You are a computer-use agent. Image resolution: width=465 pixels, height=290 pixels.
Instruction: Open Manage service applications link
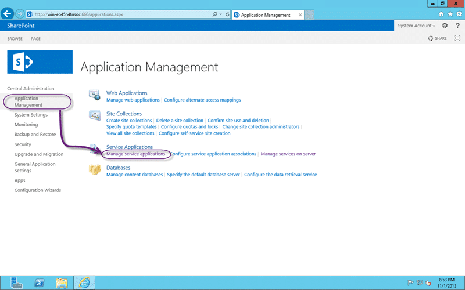(135, 154)
